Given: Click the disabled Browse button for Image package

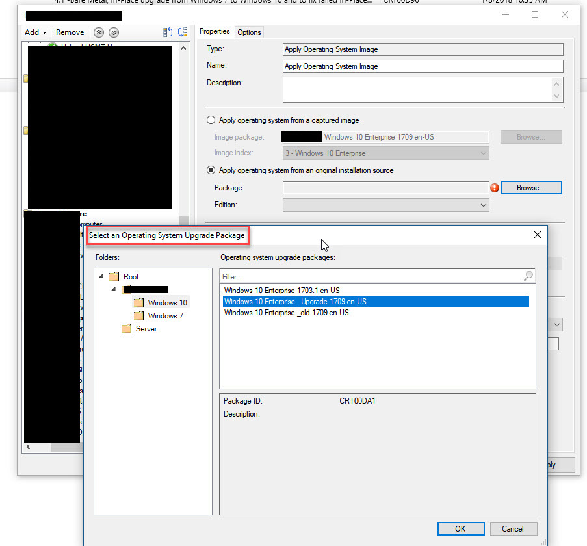Looking at the screenshot, I should coord(531,137).
